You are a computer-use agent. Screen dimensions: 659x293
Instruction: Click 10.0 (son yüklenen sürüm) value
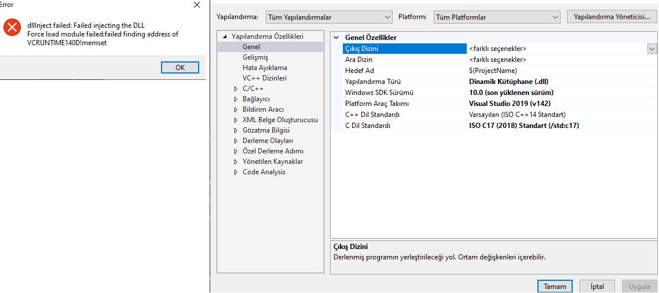point(511,93)
